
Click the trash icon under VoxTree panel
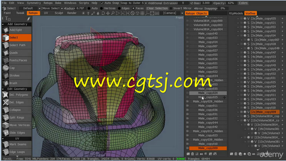coord(236,154)
